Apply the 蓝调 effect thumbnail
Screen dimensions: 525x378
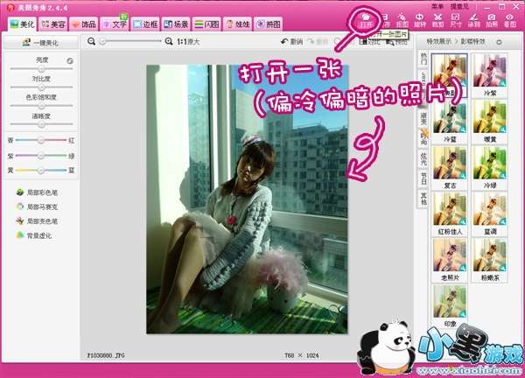489,214
